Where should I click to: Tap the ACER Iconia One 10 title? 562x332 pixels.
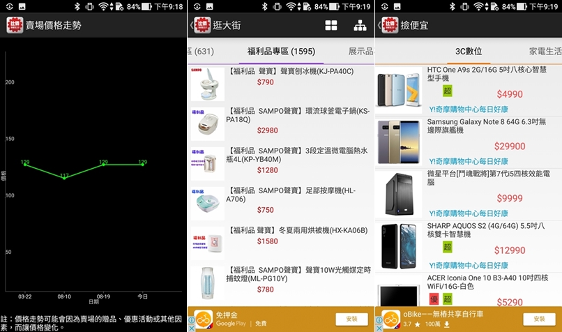pyautogui.click(x=487, y=282)
